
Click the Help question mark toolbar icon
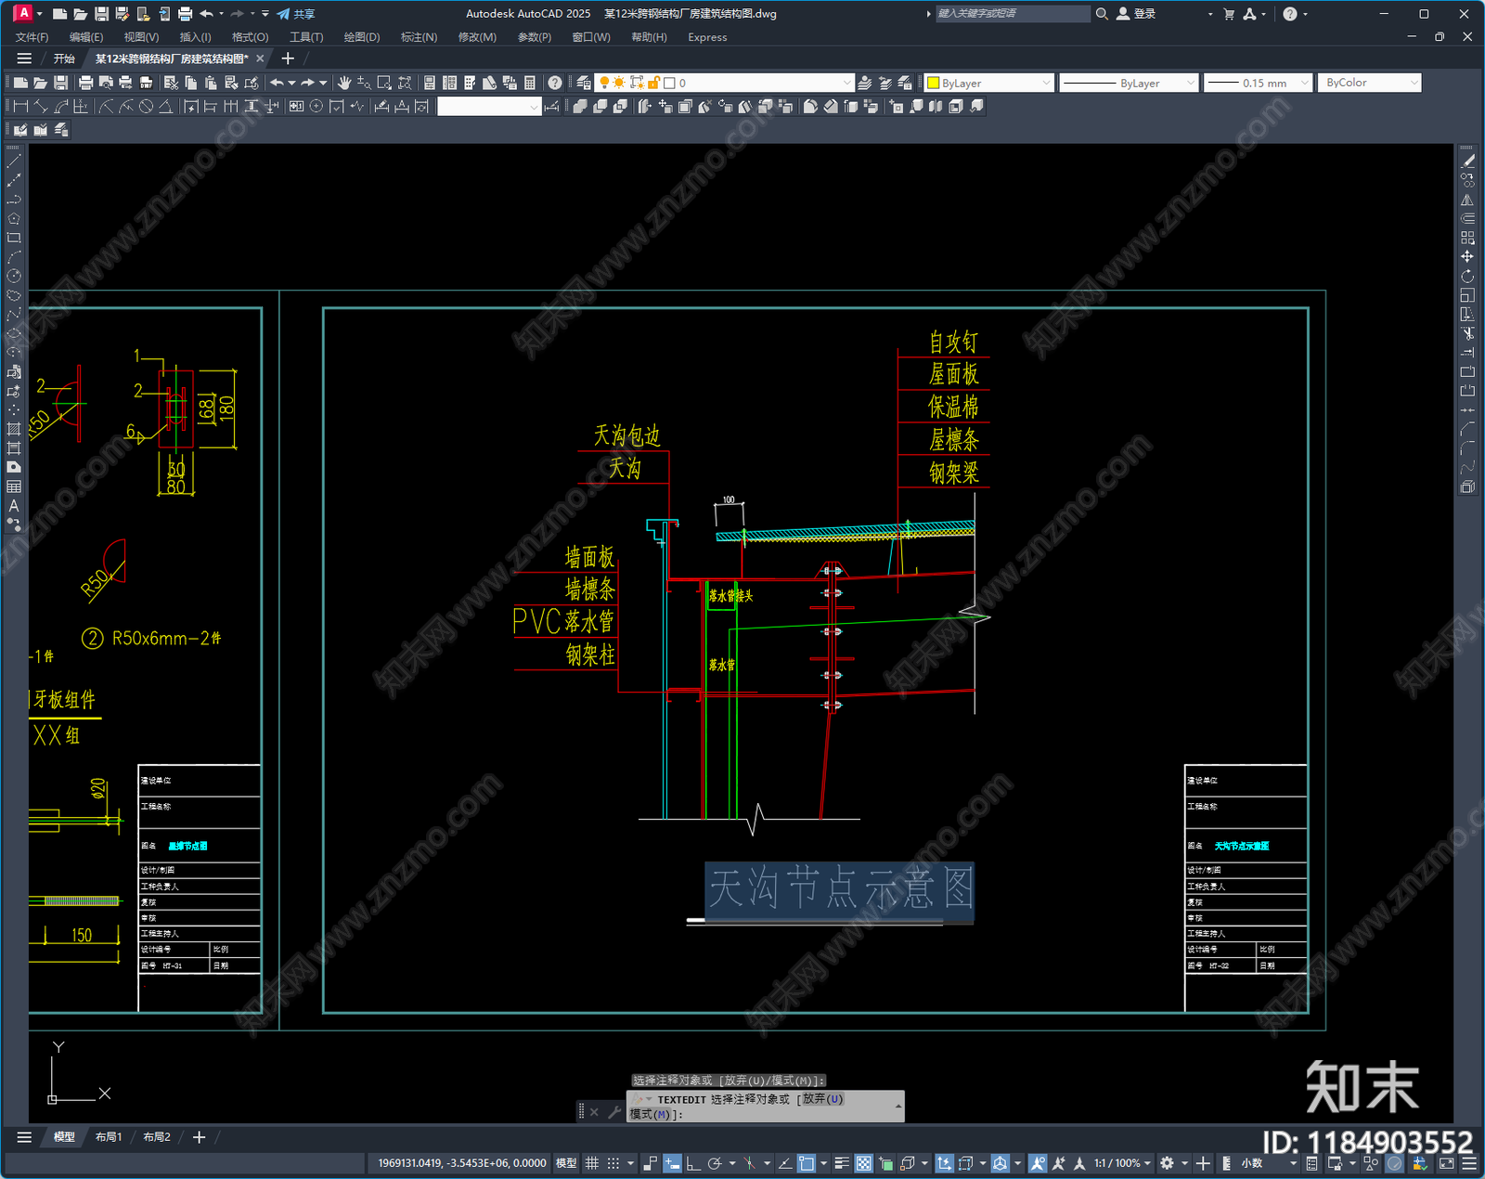555,83
